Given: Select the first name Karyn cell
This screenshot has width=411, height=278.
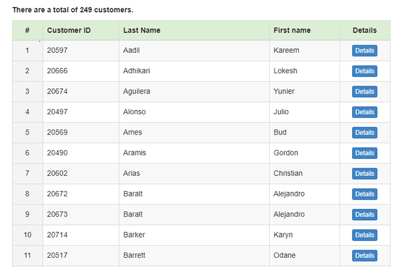Looking at the screenshot, I should click(284, 235).
